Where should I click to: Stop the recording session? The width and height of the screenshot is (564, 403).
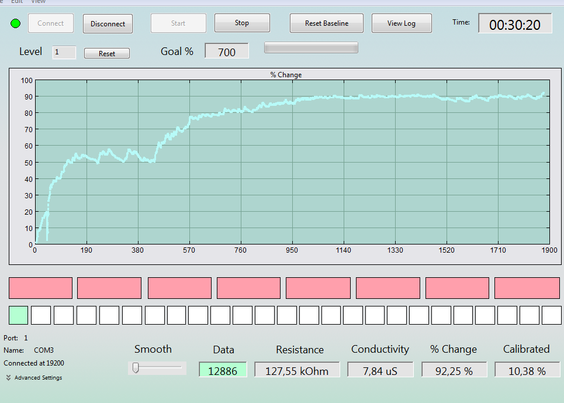pyautogui.click(x=242, y=23)
